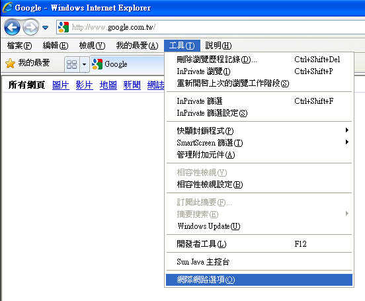Click the Forward navigation arrow button
This screenshot has height=301, width=365.
point(30,28)
